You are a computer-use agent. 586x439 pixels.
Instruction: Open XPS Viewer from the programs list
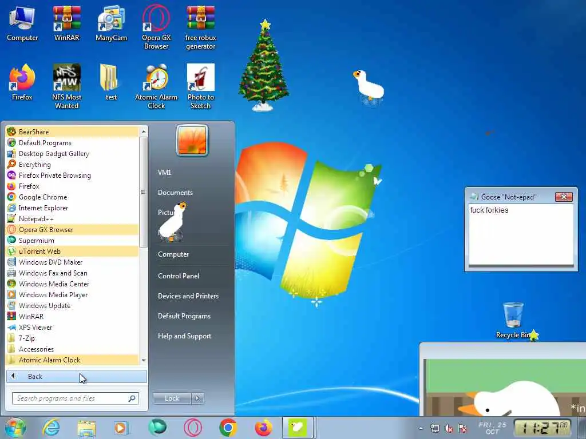[x=72, y=327]
